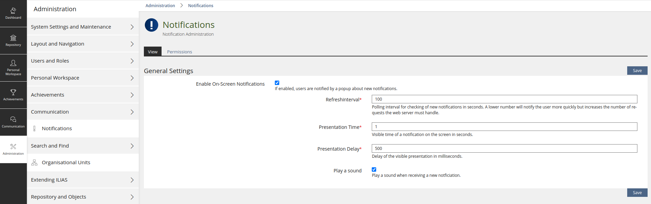Open Personal Workspace user icon
The image size is (651, 204).
[13, 63]
